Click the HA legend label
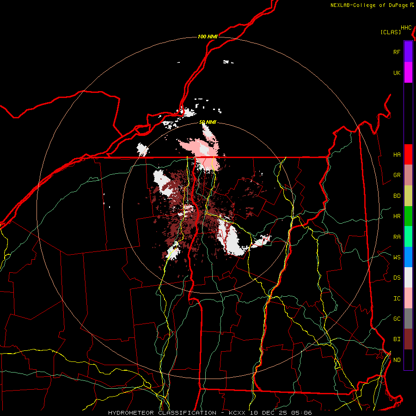This screenshot has height=416, width=416. 397,155
